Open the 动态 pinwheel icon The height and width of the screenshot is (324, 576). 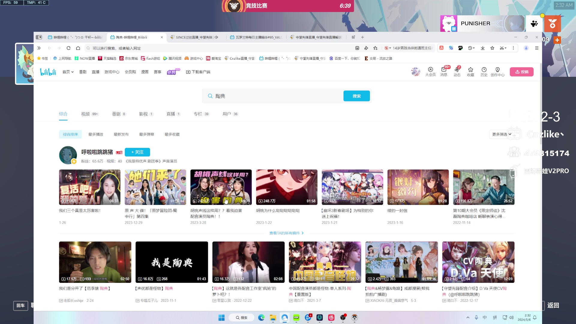(457, 72)
